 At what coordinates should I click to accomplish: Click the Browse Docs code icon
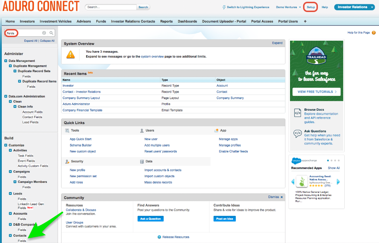tap(297, 113)
